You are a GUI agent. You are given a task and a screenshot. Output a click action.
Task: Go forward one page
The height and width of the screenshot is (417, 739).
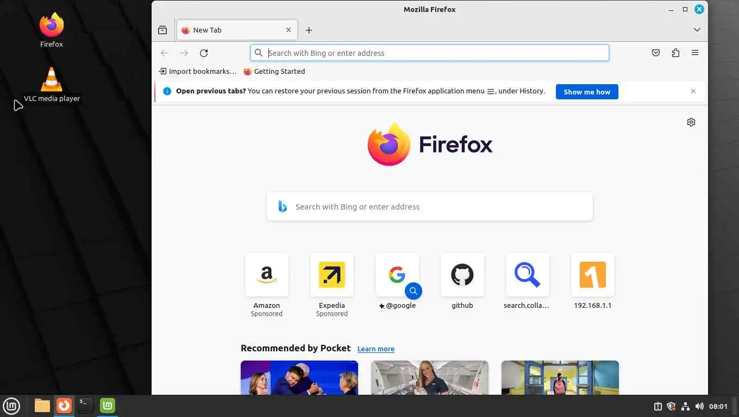tap(184, 53)
